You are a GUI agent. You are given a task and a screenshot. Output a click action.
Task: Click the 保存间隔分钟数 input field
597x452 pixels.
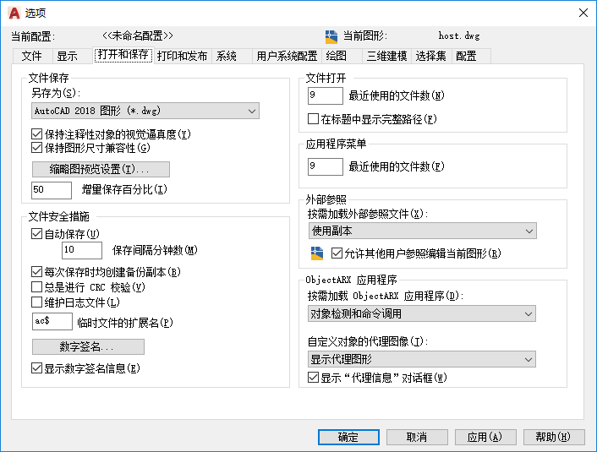coord(82,250)
